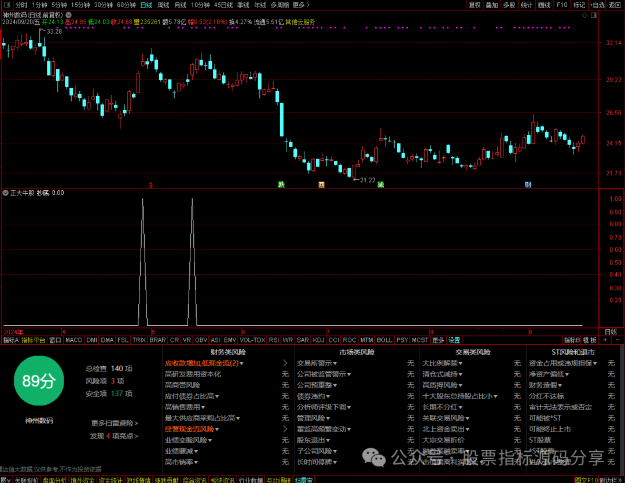The width and height of the screenshot is (625, 483).
Task: Open chevron arrow on 应收款增加 row
Action: click(285, 363)
